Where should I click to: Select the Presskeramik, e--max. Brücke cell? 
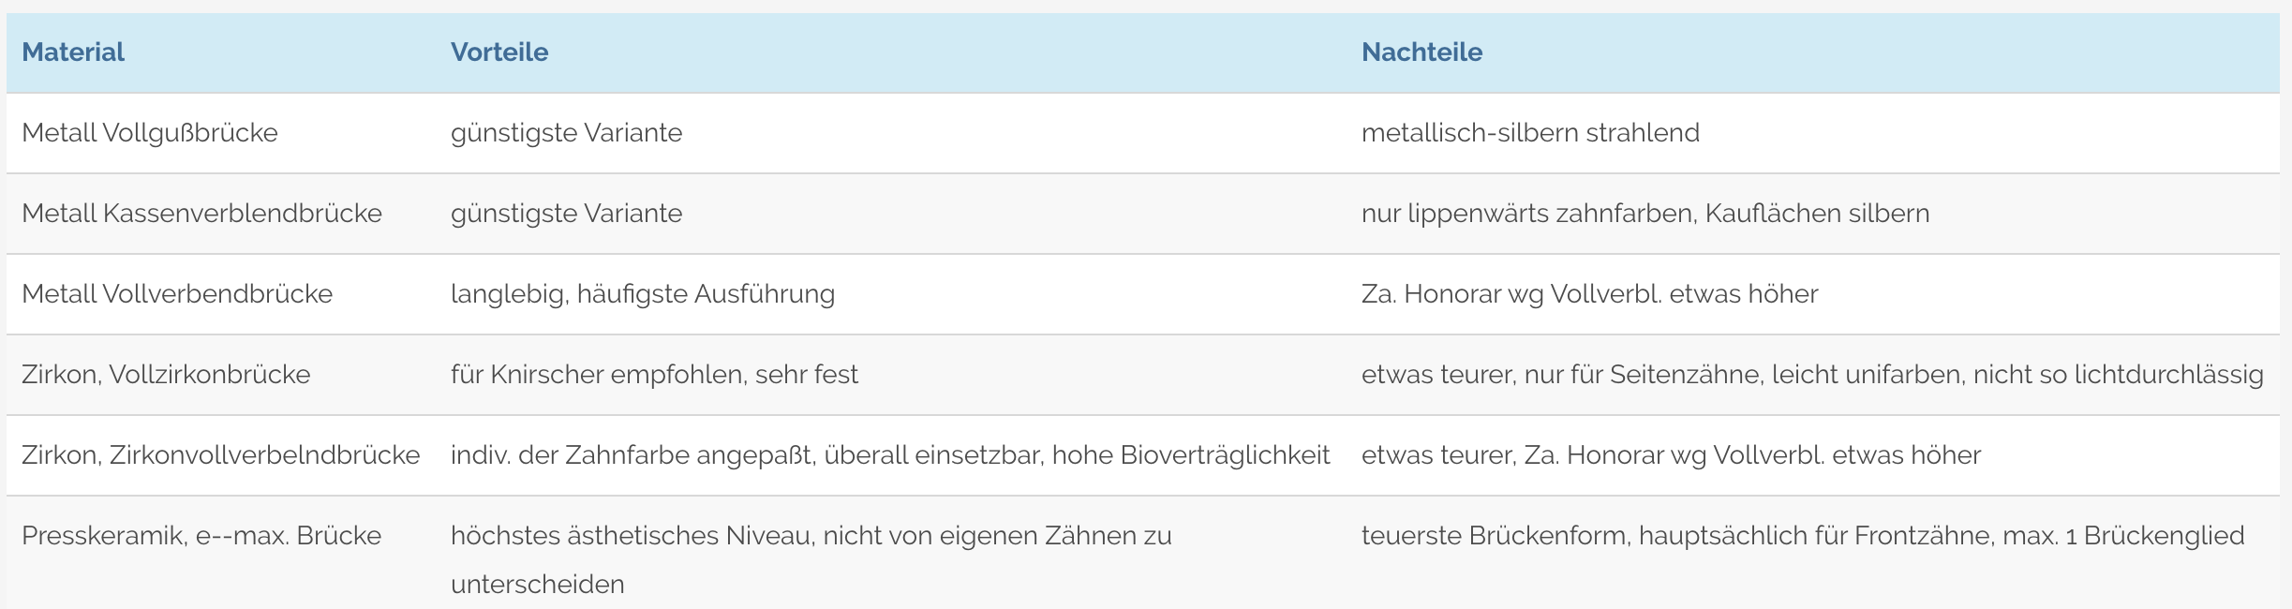pyautogui.click(x=201, y=536)
